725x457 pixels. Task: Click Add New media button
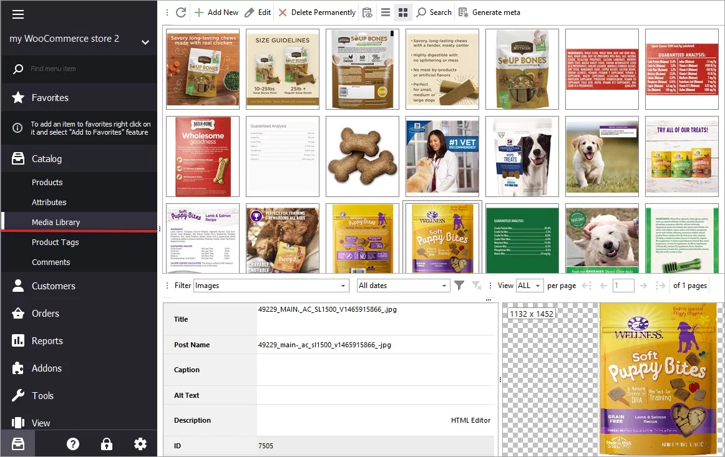tap(216, 12)
